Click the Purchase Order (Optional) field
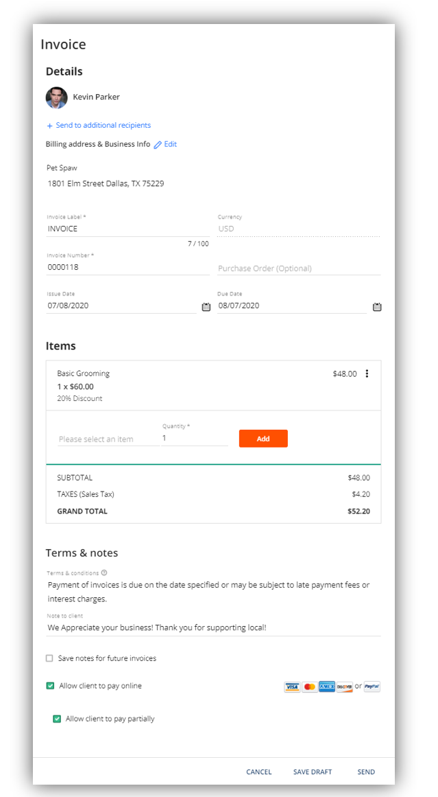The width and height of the screenshot is (438, 797). (299, 268)
